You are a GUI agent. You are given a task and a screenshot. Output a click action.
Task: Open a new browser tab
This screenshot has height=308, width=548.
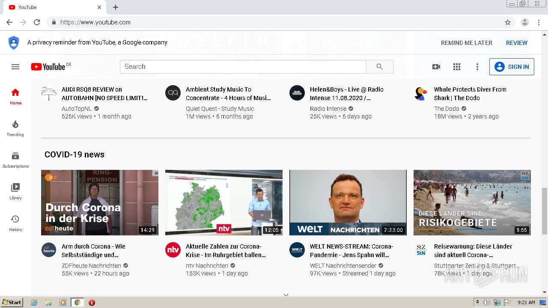click(116, 7)
